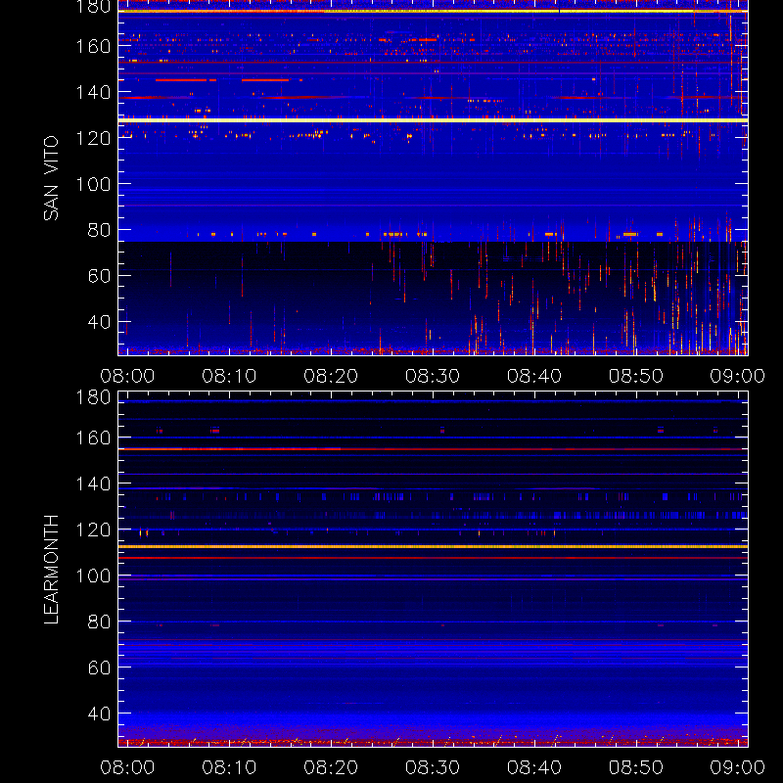
Task: Select the 08:10 time label under San Vito plot
Action: pos(229,376)
